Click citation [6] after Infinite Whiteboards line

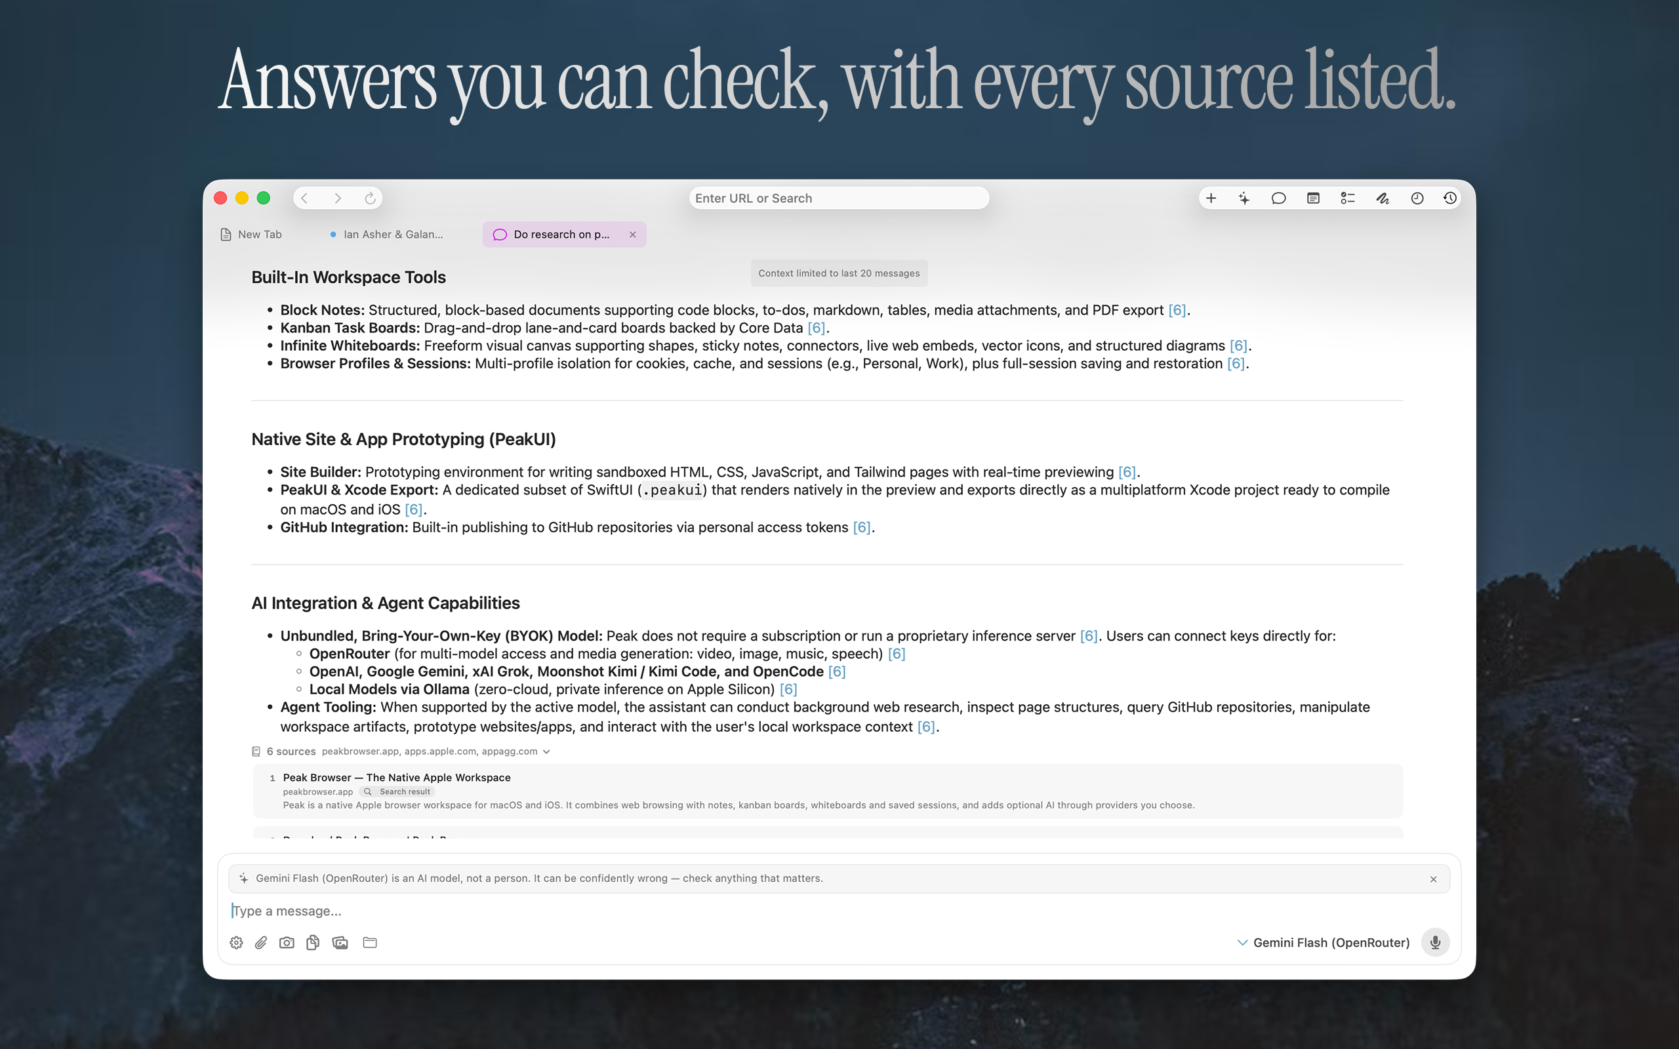pyautogui.click(x=1238, y=346)
